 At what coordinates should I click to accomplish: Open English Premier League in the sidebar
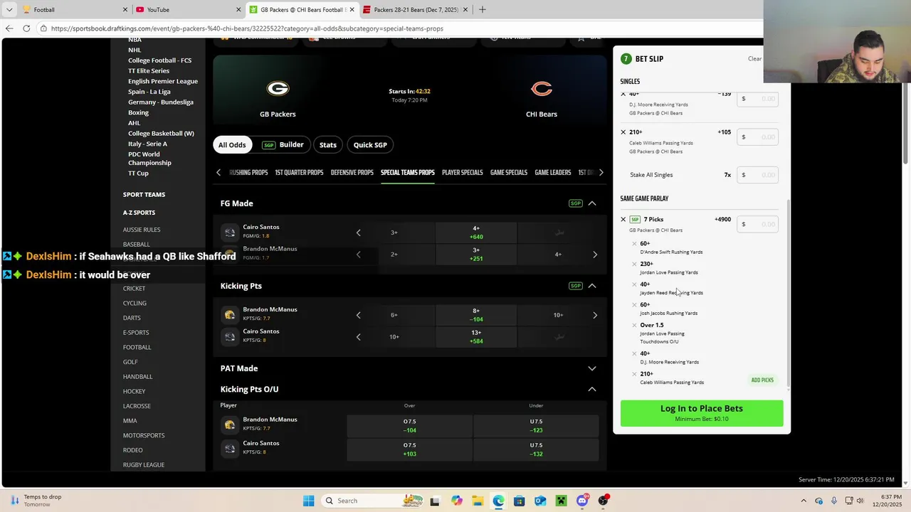pos(163,81)
